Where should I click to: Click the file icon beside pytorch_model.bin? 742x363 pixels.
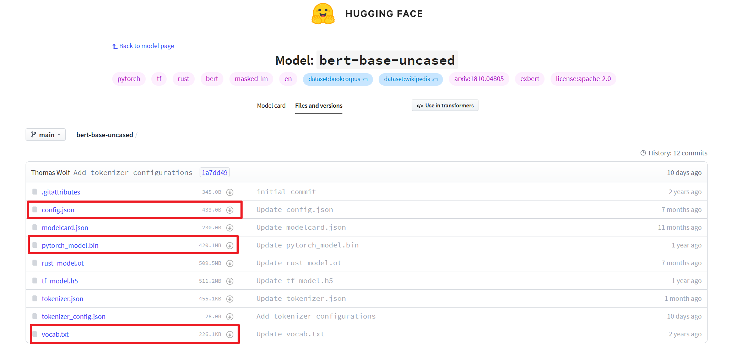(35, 245)
